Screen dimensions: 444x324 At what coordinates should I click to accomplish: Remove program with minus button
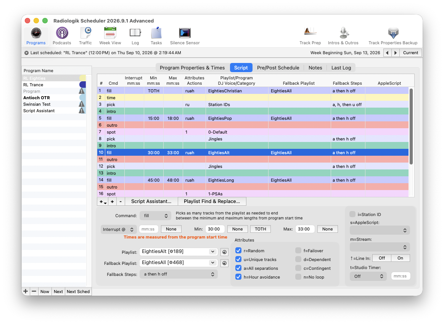point(34,292)
